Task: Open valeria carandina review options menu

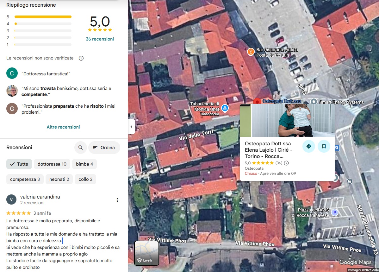Action: coord(117,200)
